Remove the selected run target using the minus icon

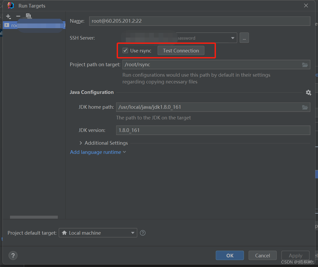click(x=18, y=16)
